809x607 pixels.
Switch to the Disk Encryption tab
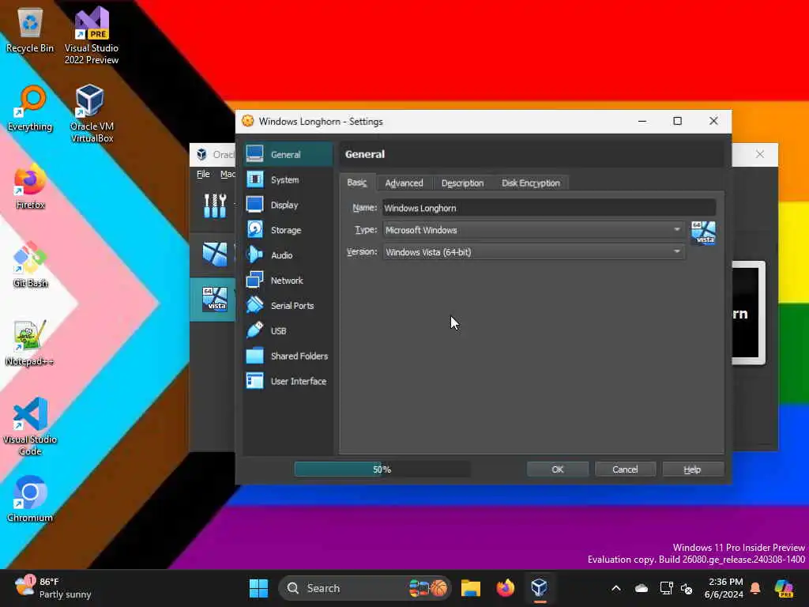[x=531, y=183]
